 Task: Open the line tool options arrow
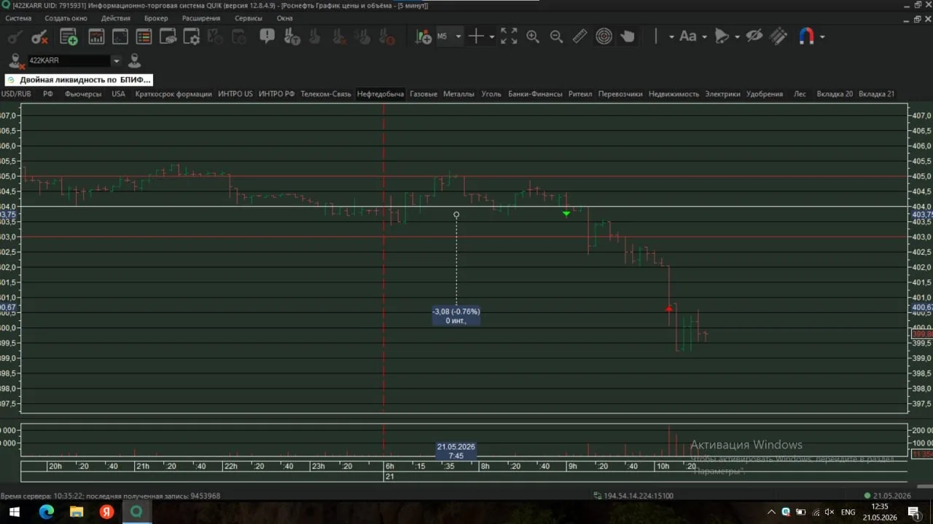click(671, 36)
